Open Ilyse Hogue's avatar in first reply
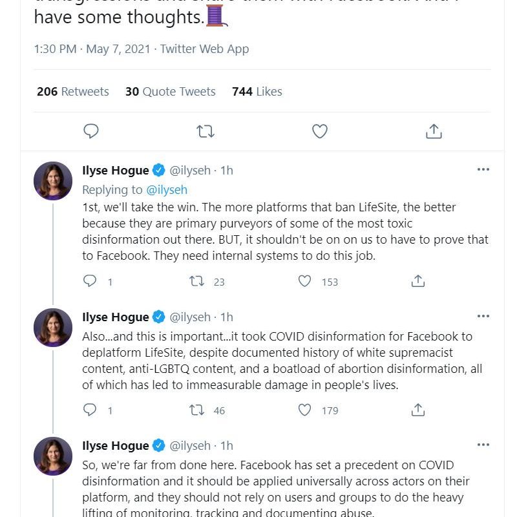The image size is (517, 517). pyautogui.click(x=53, y=181)
